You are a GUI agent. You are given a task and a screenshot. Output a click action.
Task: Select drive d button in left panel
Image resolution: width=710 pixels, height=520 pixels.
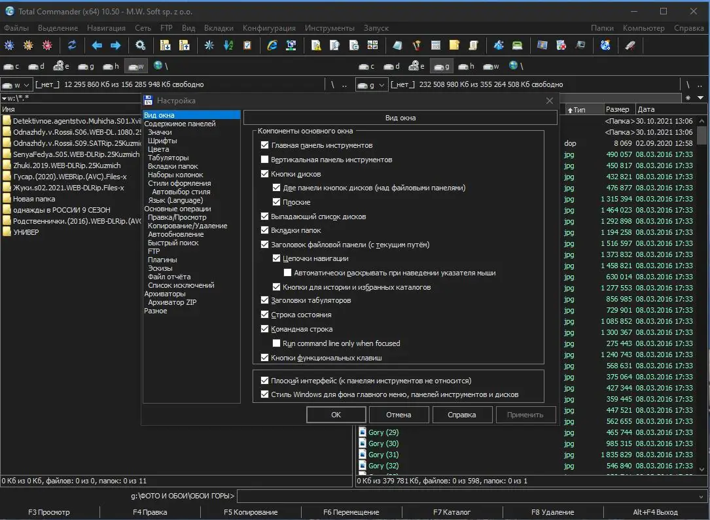(x=38, y=66)
